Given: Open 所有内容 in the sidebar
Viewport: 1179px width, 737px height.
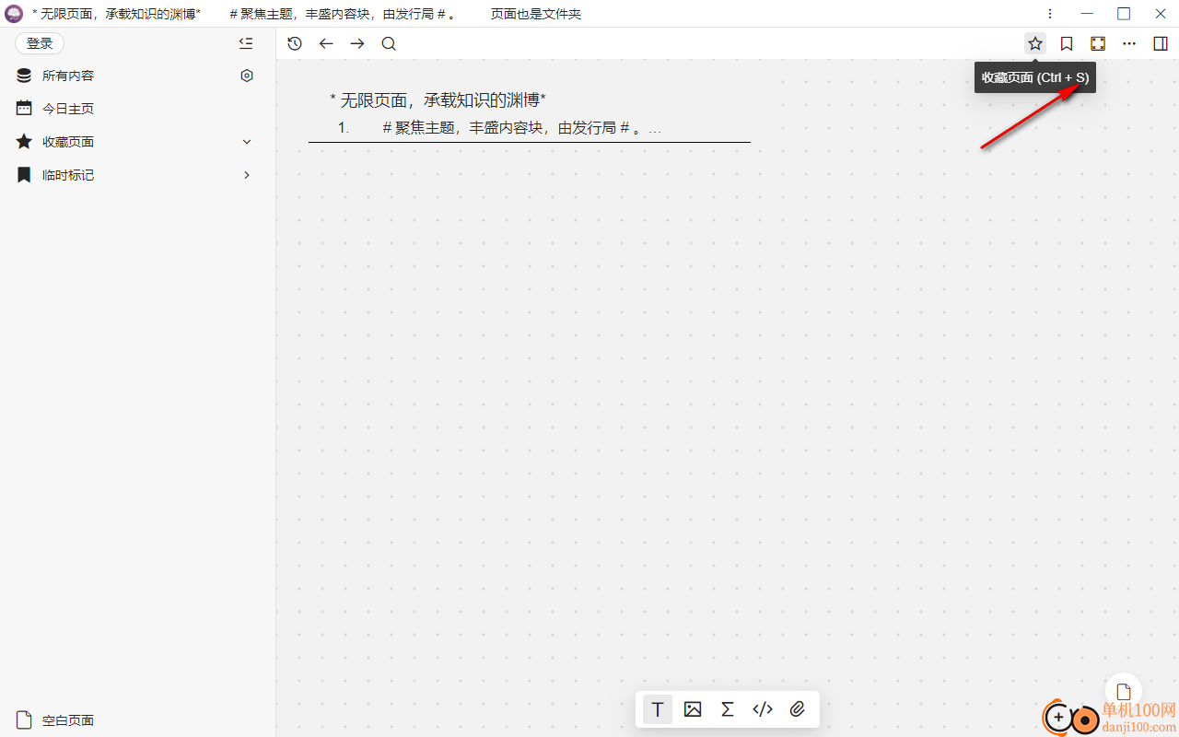Looking at the screenshot, I should [x=68, y=76].
